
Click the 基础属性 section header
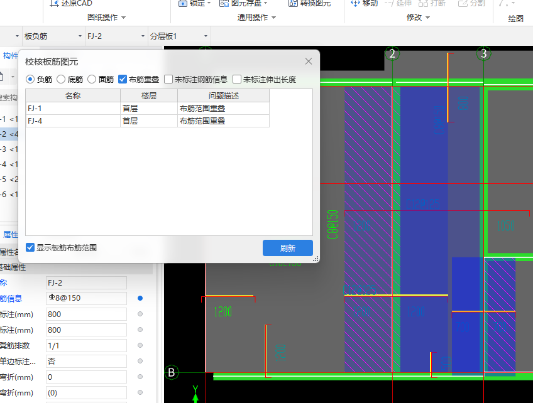76,267
